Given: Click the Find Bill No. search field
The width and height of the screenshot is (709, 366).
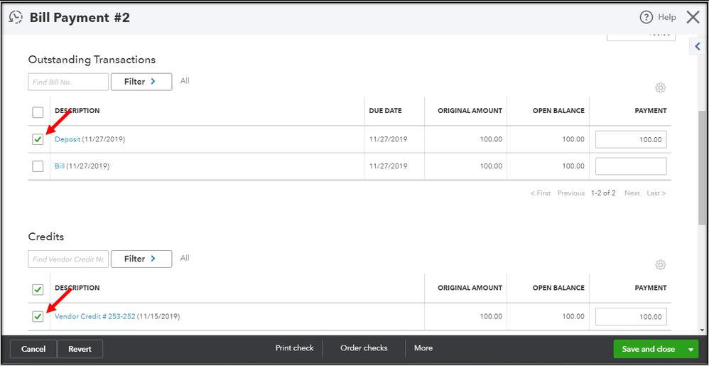Looking at the screenshot, I should click(x=68, y=82).
